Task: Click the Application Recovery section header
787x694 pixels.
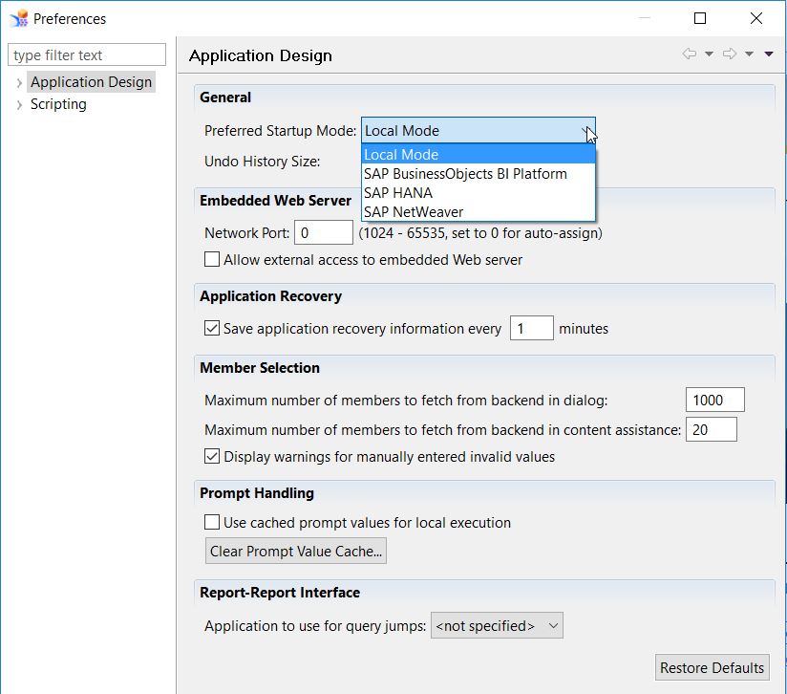Action: 270,296
